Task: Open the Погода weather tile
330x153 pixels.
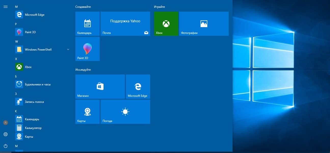Action: pyautogui.click(x=125, y=112)
